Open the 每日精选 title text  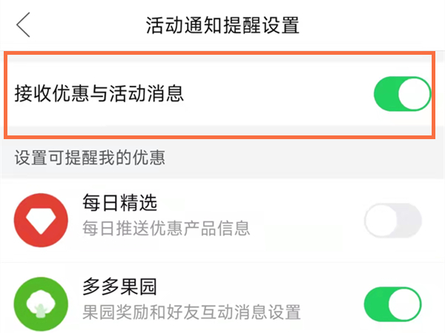[120, 202]
